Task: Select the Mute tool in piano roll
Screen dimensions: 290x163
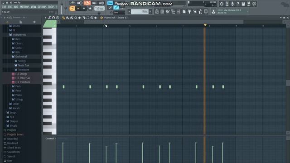Action: click(x=80, y=18)
